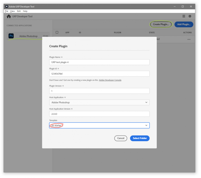Click into the Host Application Version field
This screenshot has width=201, height=178.
99,114
